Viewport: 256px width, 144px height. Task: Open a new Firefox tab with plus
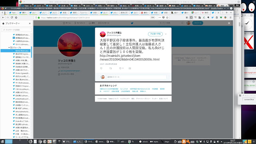227,12
